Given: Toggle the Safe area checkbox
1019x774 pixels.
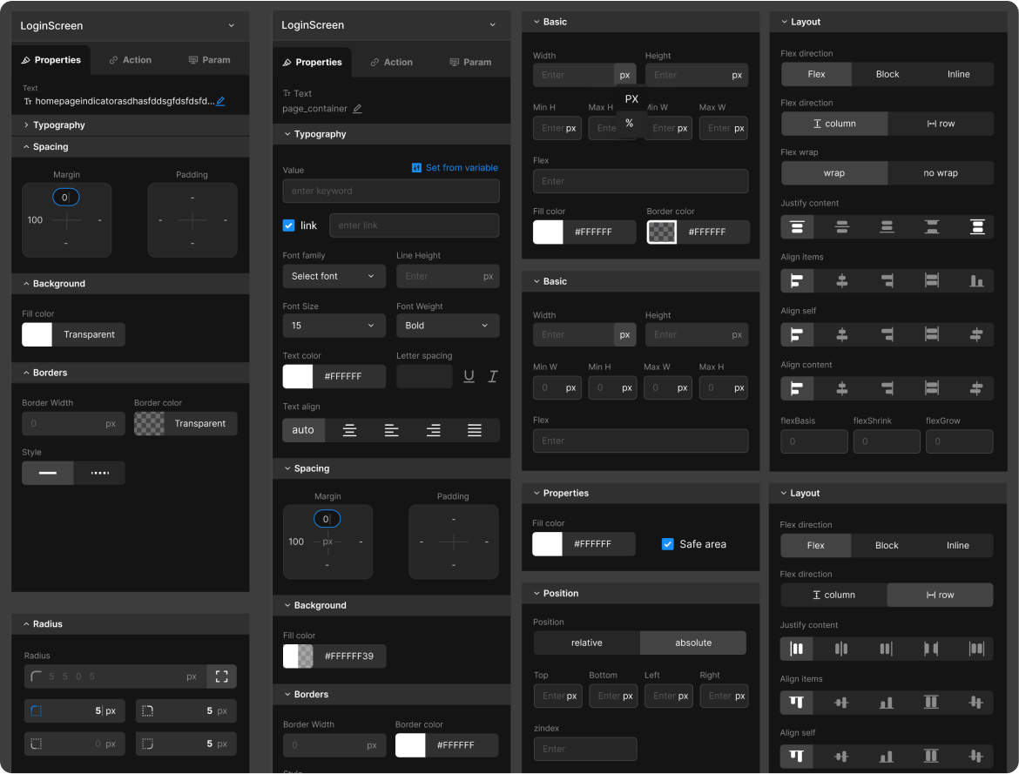Looking at the screenshot, I should 668,544.
